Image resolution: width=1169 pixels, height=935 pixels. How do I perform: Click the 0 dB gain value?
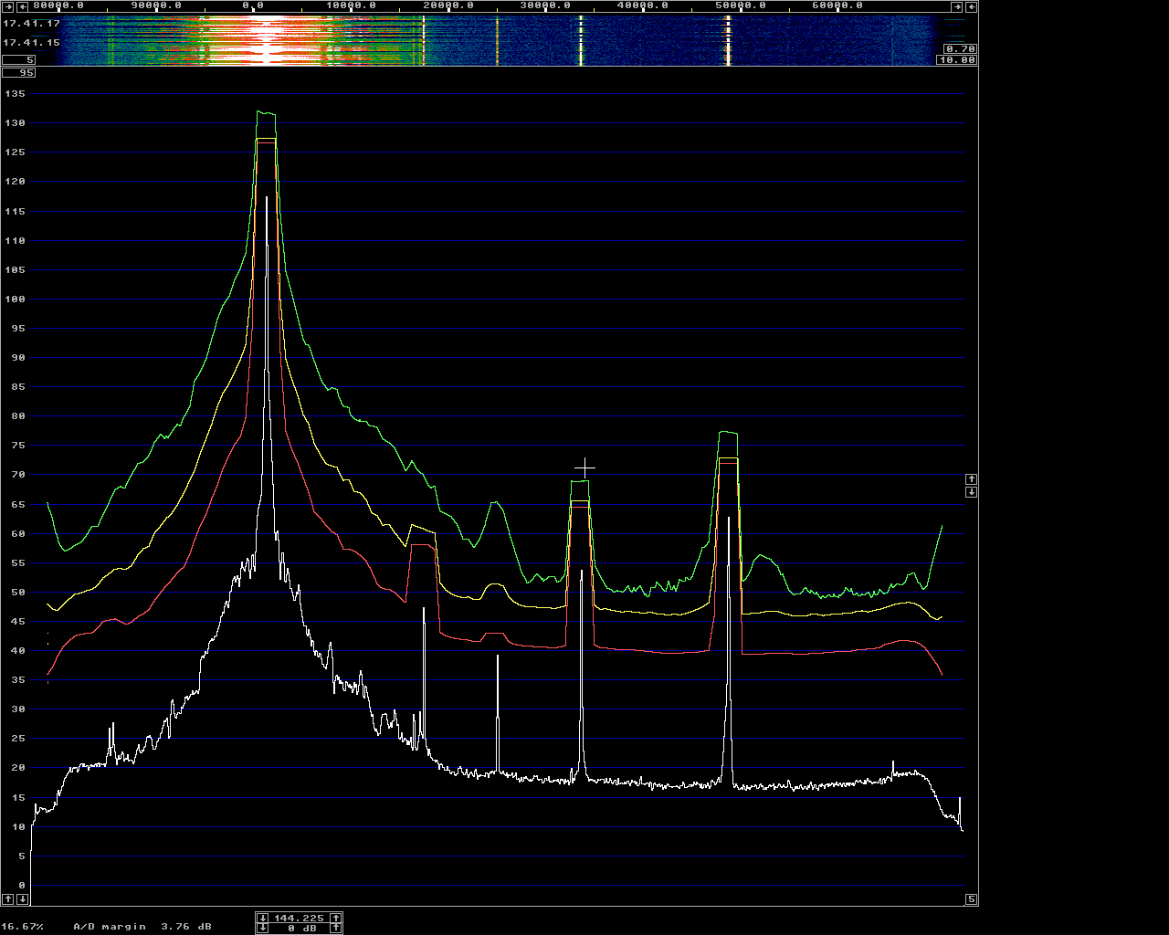302,928
